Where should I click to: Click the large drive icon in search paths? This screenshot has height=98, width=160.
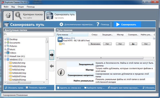click(x=60, y=39)
